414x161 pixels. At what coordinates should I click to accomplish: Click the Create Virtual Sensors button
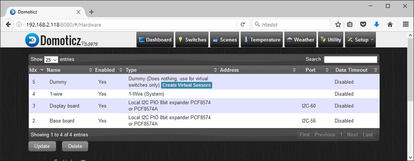pyautogui.click(x=187, y=85)
